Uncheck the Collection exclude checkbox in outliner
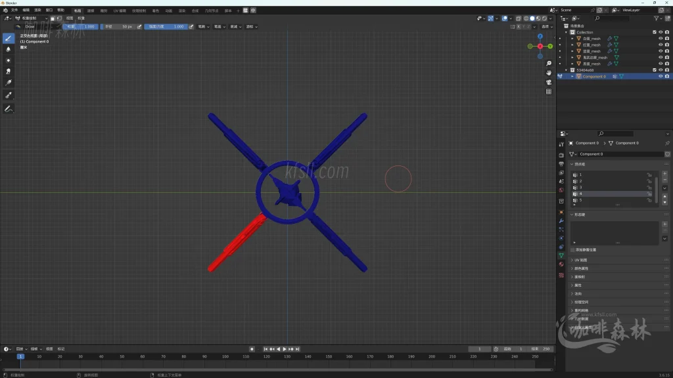Screen dimensions: 673x378 tap(654, 32)
